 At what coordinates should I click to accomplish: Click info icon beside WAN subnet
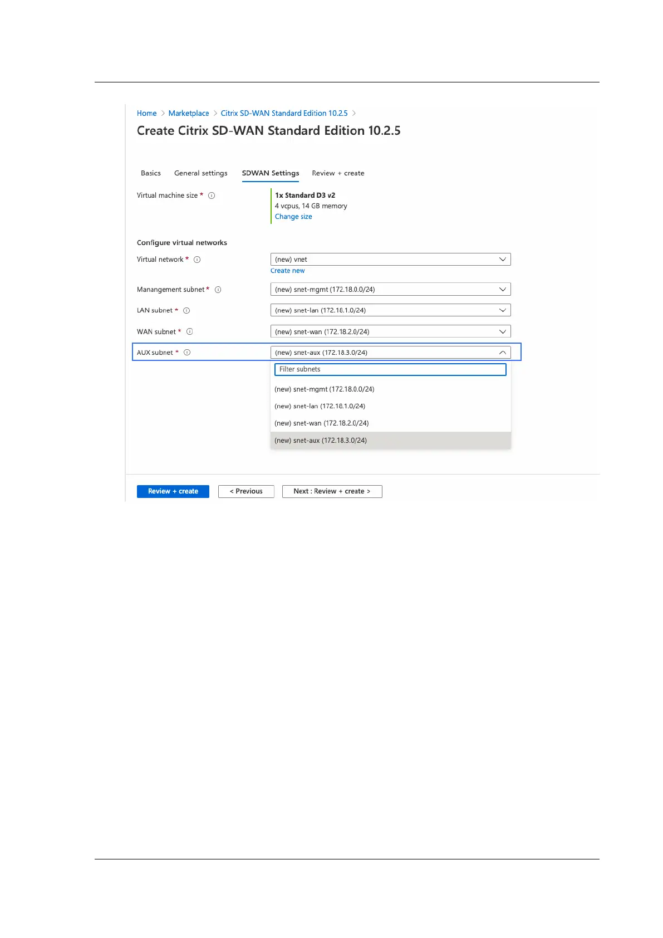pyautogui.click(x=190, y=331)
